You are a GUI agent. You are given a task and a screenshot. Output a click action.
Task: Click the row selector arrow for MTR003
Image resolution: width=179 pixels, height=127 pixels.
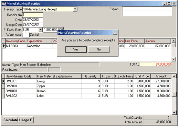click(x=4, y=46)
